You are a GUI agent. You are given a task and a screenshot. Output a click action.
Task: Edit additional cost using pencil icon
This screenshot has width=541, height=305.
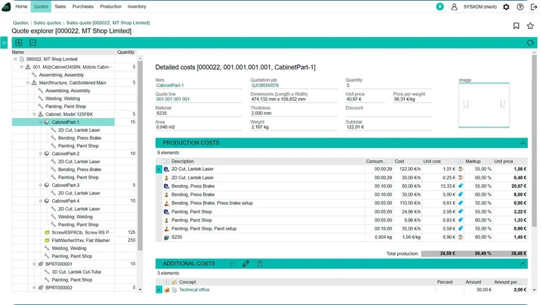[x=245, y=263]
